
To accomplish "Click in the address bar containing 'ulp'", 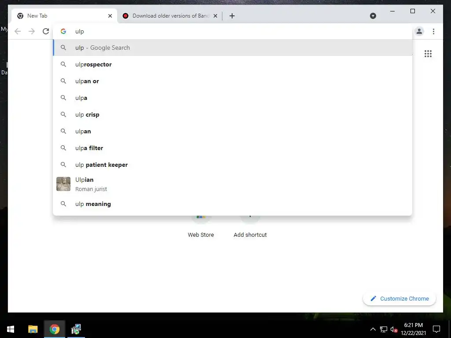I will click(233, 31).
